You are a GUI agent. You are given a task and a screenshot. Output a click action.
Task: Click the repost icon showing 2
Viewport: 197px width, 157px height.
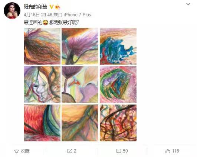click(x=72, y=151)
